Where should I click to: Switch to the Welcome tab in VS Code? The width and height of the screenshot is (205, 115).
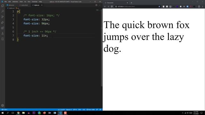[10, 5]
